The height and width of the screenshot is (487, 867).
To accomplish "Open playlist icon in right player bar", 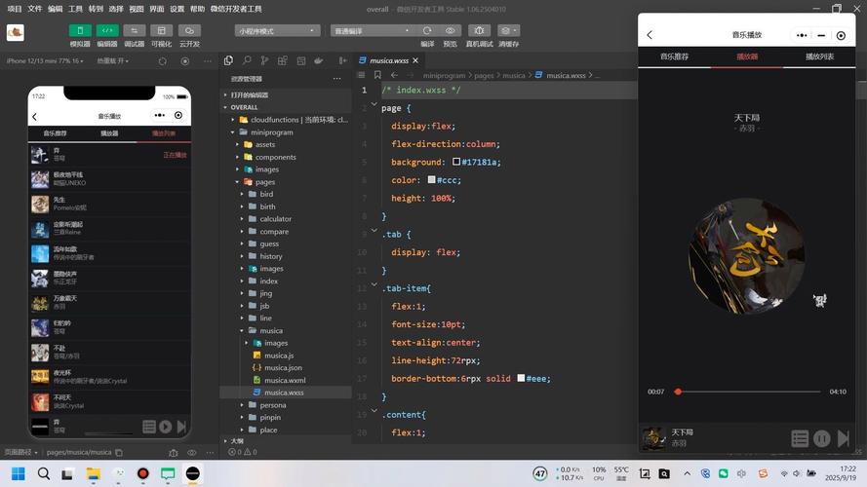I will [800, 439].
